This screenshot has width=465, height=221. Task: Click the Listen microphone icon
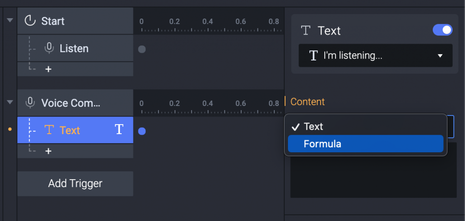(x=49, y=48)
